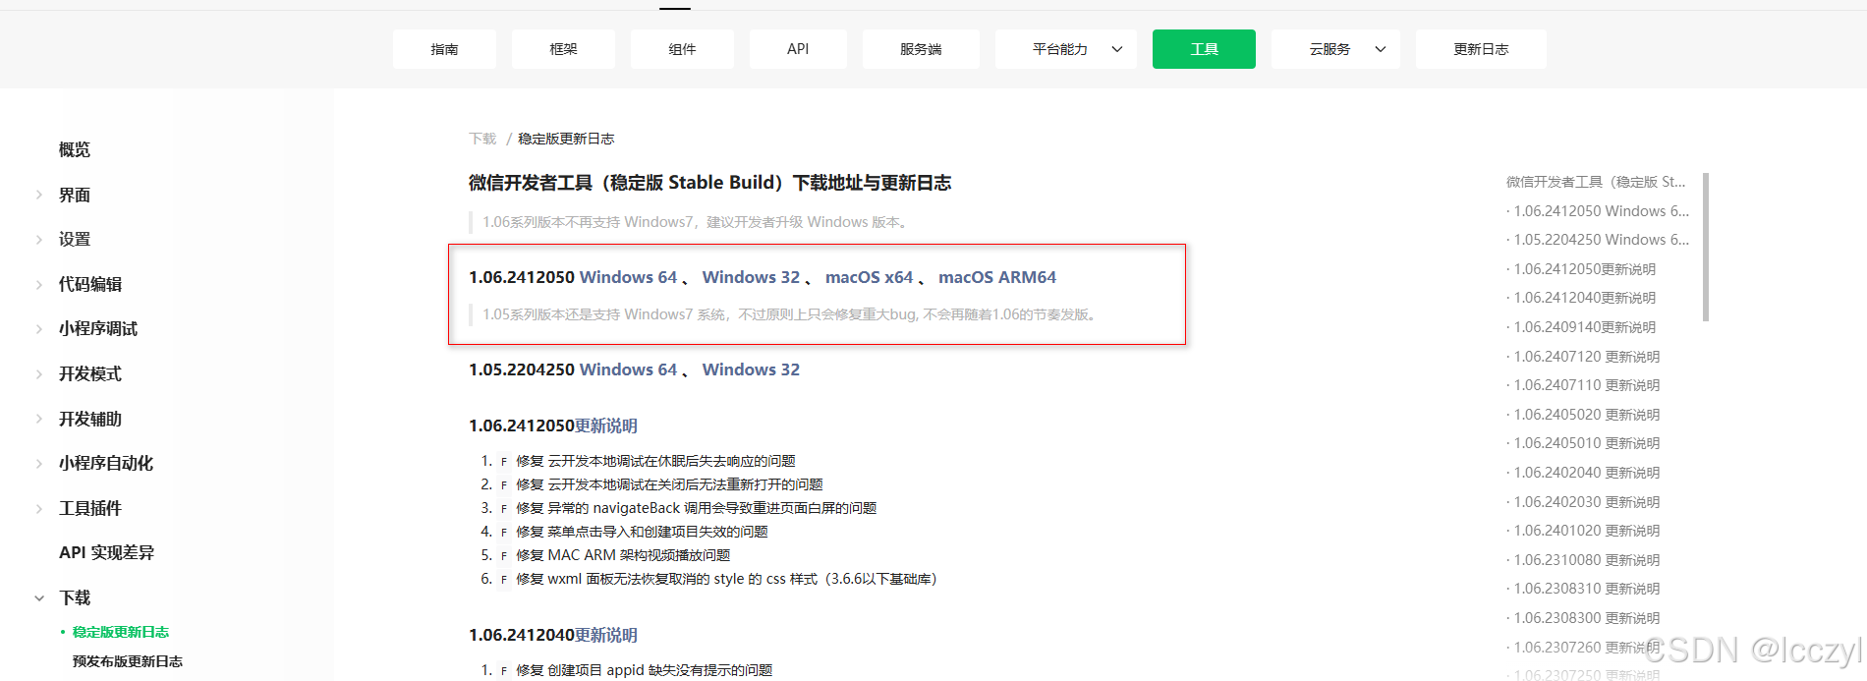Expand the 设置 sidebar chevron
Screen dimensions: 1867x681
coord(39,239)
